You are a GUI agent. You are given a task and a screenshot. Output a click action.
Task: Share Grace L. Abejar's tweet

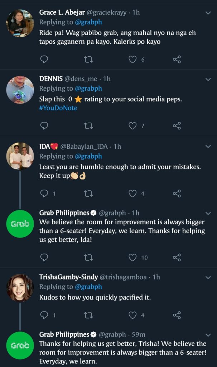177,59
